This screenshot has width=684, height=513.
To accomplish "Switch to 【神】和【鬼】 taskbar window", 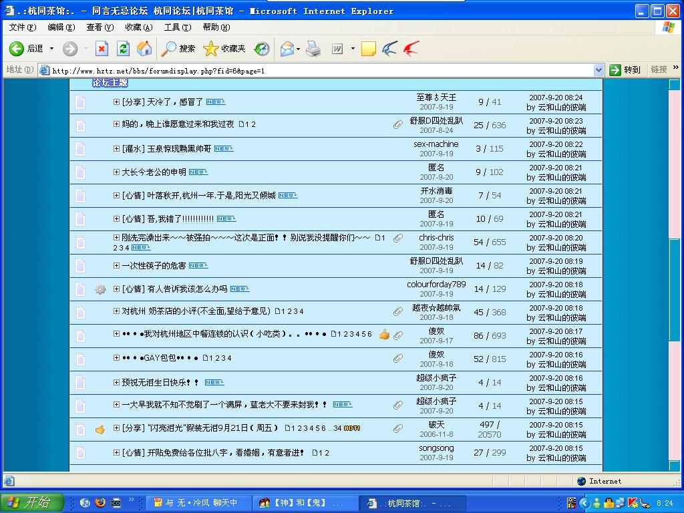I will click(305, 503).
